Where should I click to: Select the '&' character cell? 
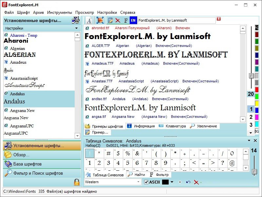[137, 153]
